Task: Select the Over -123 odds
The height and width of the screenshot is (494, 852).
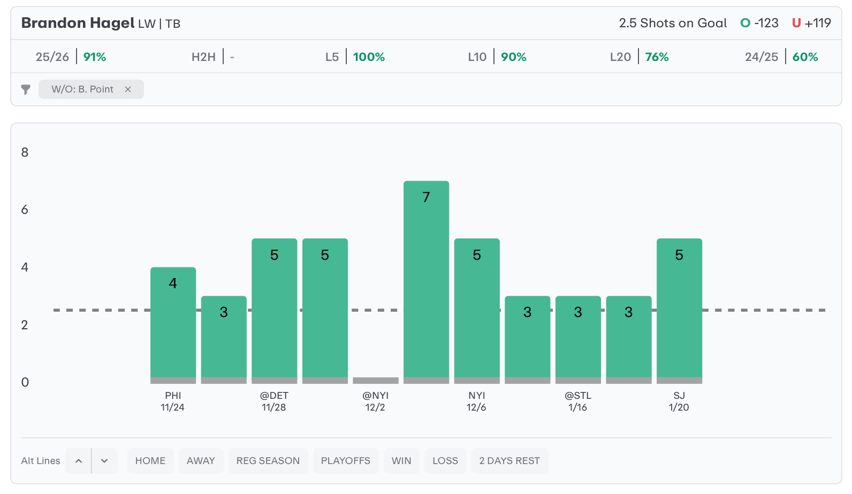Action: pyautogui.click(x=759, y=23)
